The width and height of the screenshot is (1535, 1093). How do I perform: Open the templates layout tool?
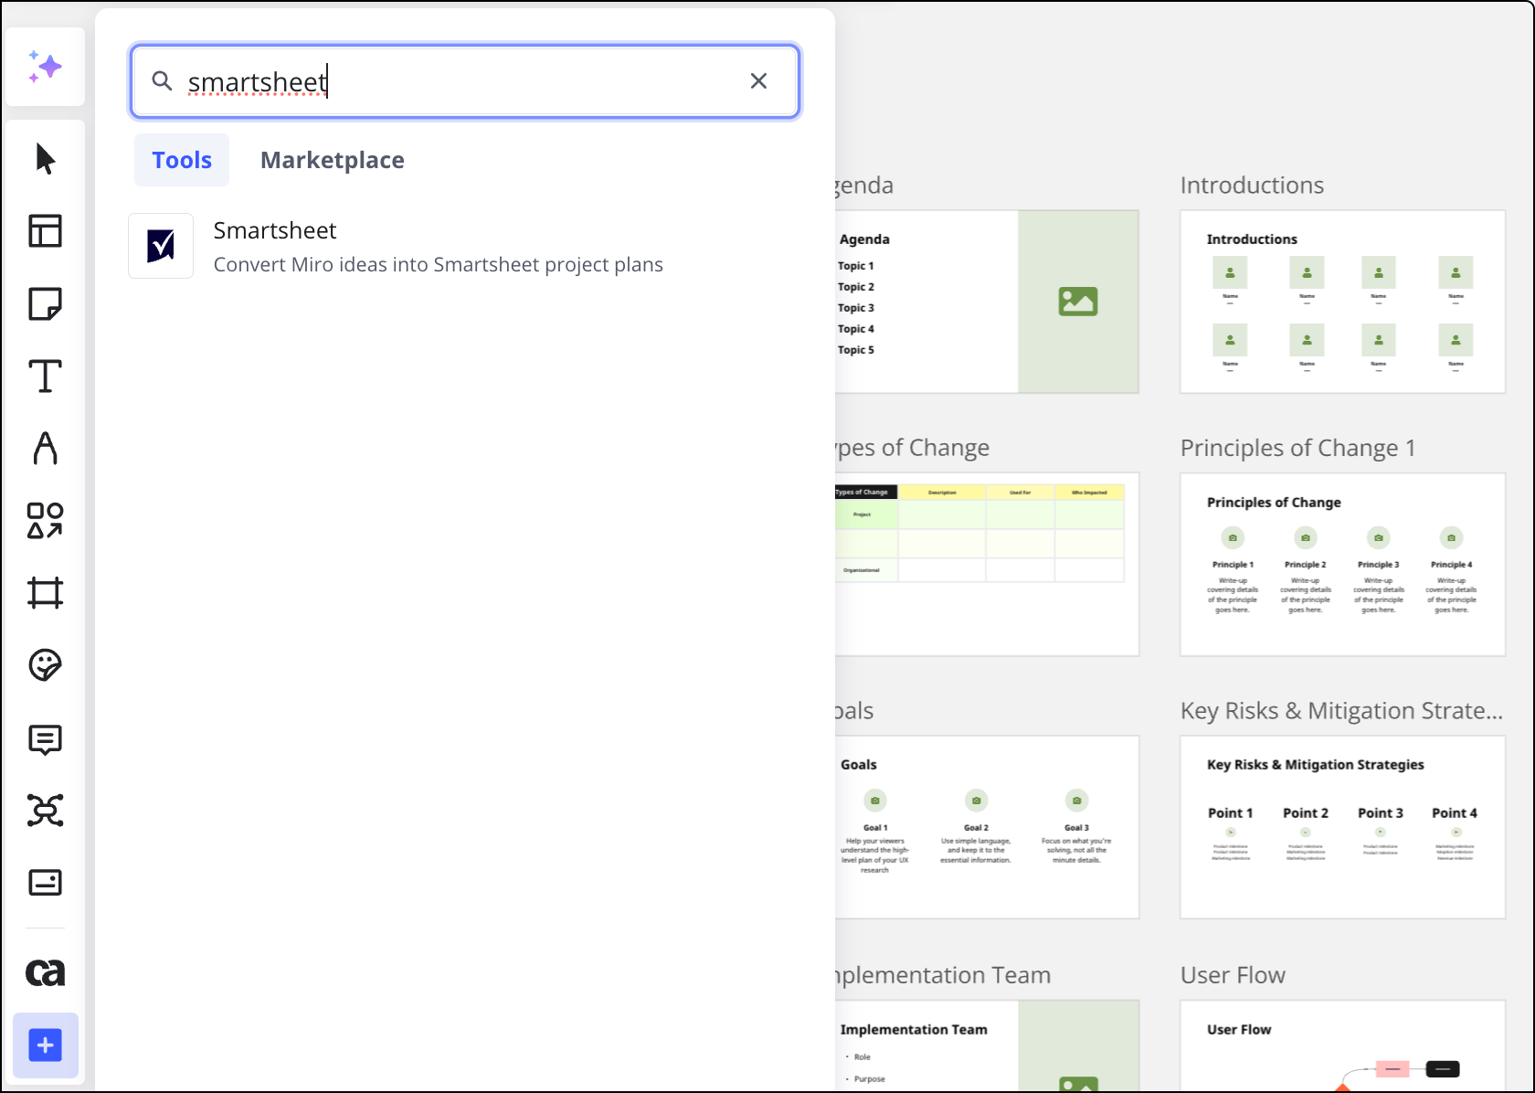[45, 231]
